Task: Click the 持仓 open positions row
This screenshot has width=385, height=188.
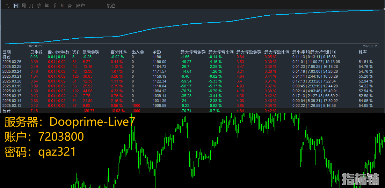Action: tap(7, 57)
